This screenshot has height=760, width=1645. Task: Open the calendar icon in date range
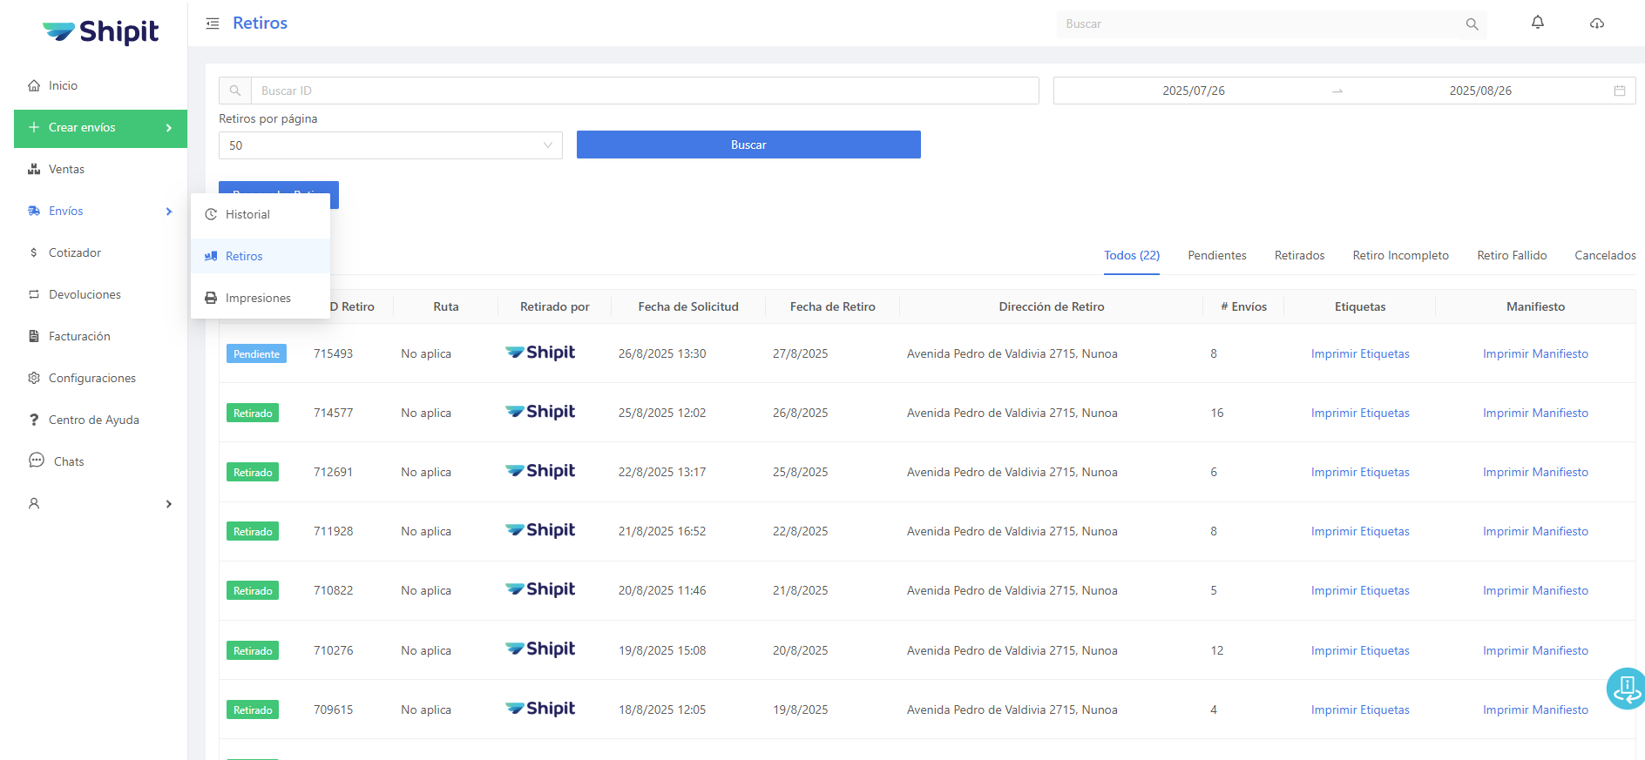click(1620, 91)
